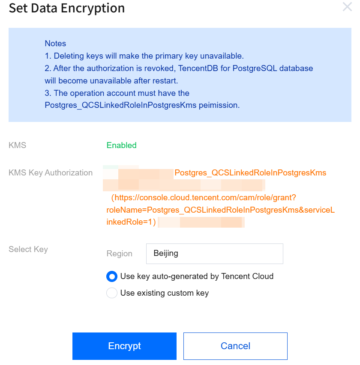Image resolution: width=360 pixels, height=365 pixels.
Task: Click the KMS field label
Action: [18, 145]
